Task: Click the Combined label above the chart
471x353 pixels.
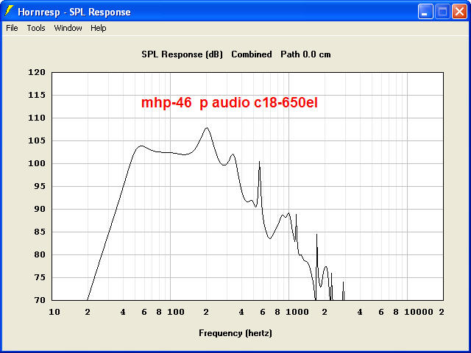Action: pos(252,54)
